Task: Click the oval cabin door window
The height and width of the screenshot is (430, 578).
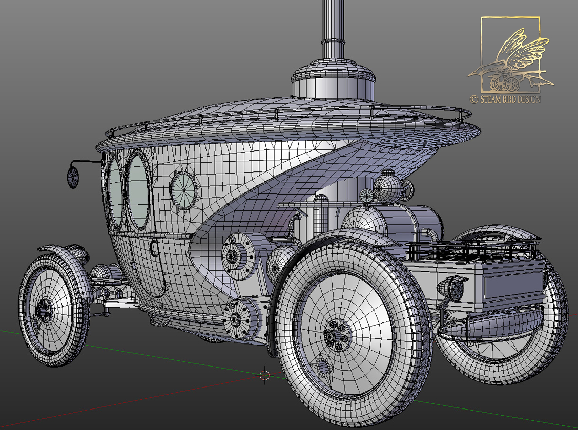Action: (x=136, y=192)
